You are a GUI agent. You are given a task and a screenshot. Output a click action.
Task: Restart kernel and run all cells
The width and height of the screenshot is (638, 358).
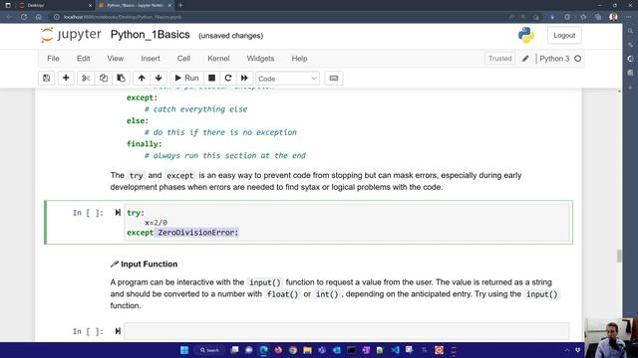point(244,78)
